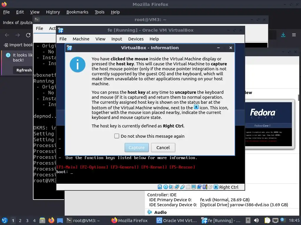Click the update notifier tray icon

[282, 220]
